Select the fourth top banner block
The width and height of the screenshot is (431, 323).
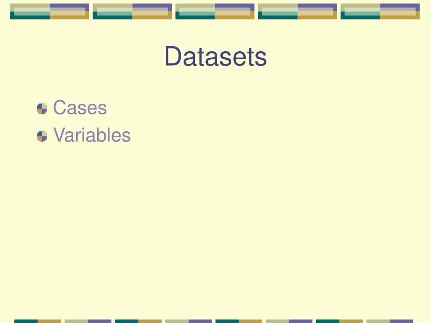tap(298, 11)
